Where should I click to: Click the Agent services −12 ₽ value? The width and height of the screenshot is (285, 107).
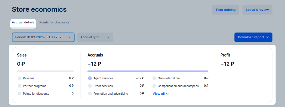coord(140,78)
